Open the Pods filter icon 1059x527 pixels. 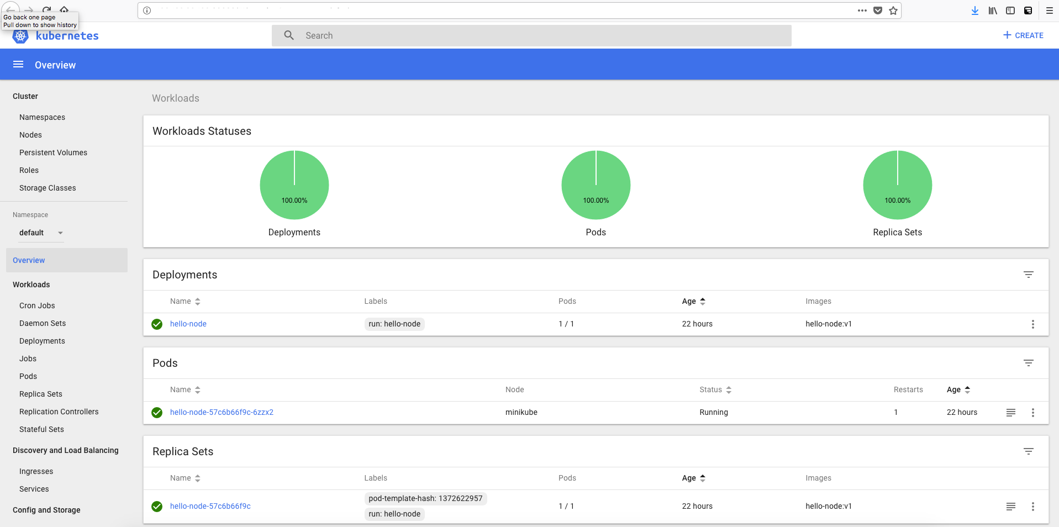pyautogui.click(x=1028, y=363)
